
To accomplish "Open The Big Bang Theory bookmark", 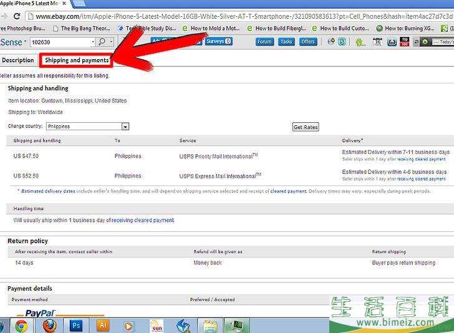I will click(x=82, y=29).
